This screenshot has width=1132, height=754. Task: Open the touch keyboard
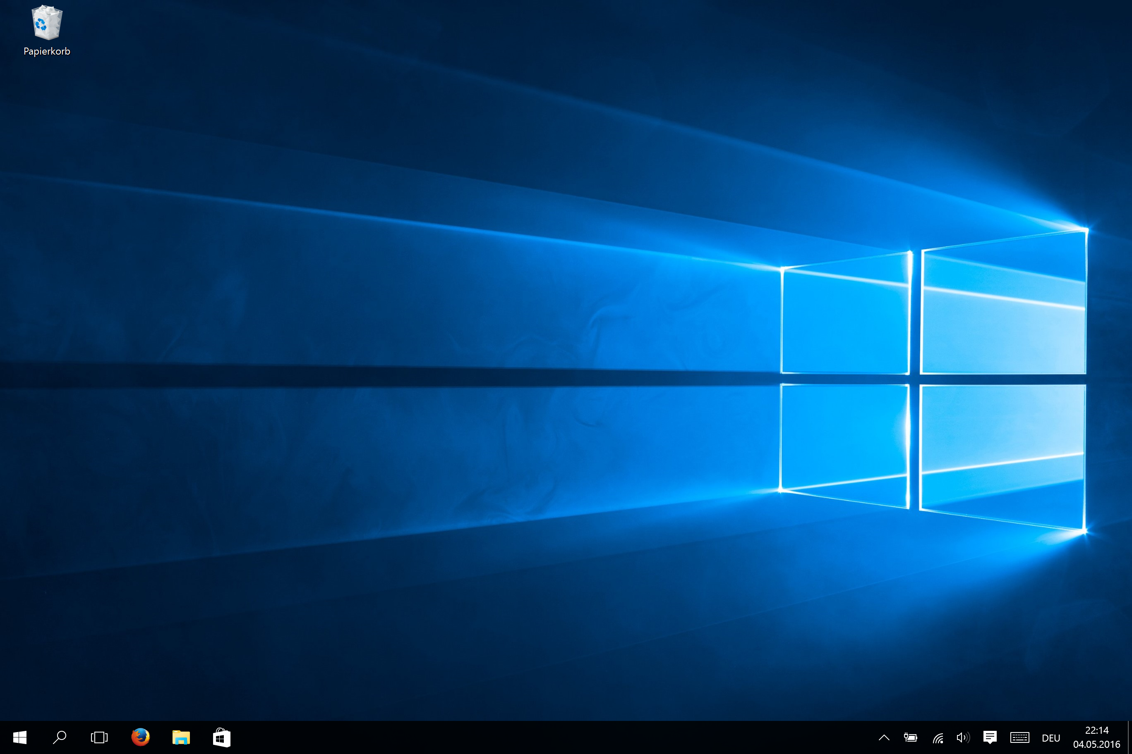[1019, 737]
